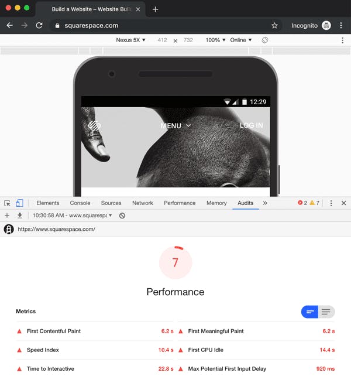The image size is (351, 376).
Task: Switch metrics to compact view toggle
Action: (310, 312)
